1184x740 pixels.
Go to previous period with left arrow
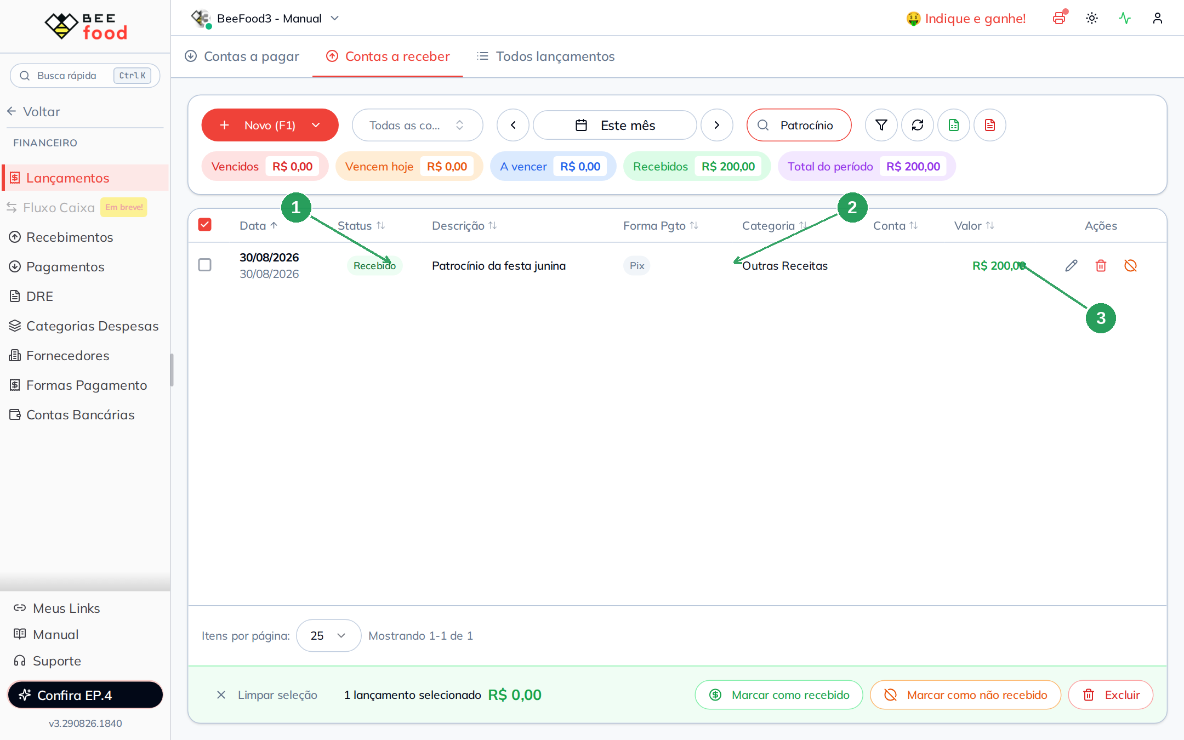coord(513,125)
